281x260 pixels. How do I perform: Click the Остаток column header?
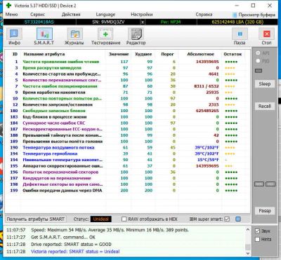(x=233, y=54)
